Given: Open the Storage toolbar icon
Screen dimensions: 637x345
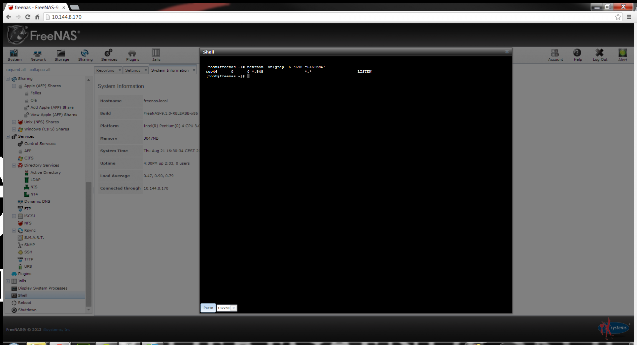Looking at the screenshot, I should [62, 55].
